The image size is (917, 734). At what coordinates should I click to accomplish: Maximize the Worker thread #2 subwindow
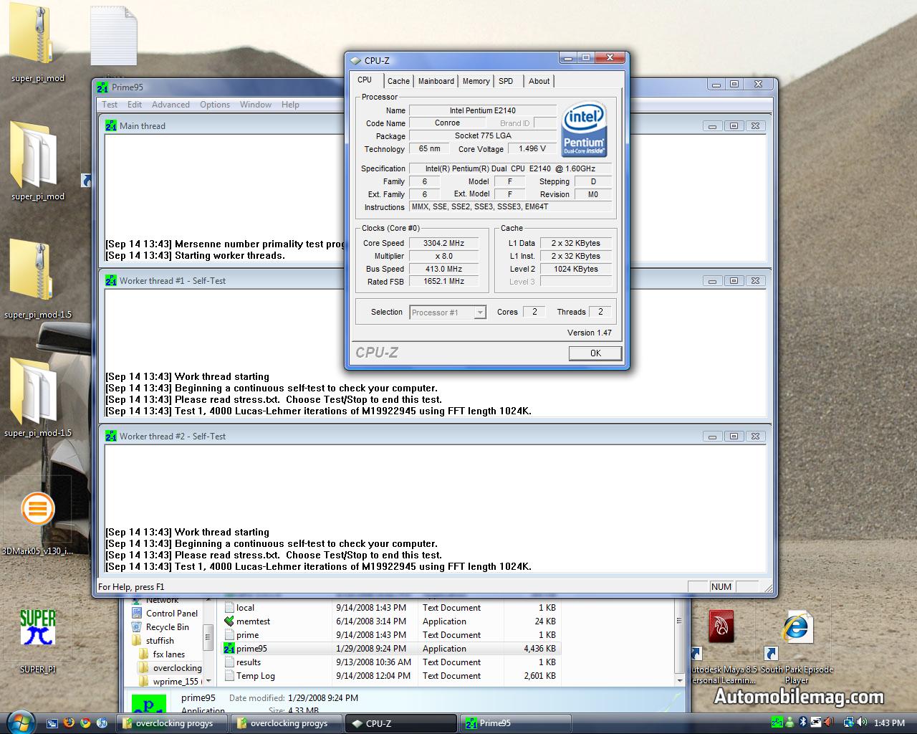click(734, 436)
